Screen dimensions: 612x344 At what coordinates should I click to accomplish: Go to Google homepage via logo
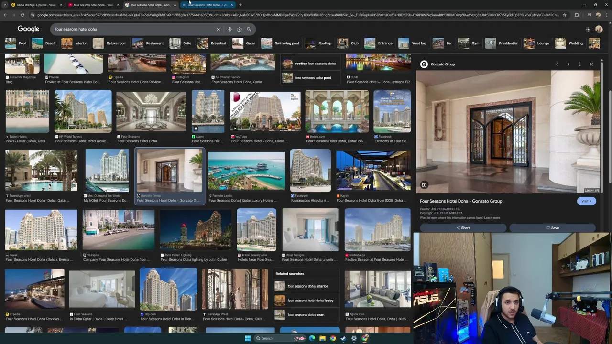(x=28, y=29)
